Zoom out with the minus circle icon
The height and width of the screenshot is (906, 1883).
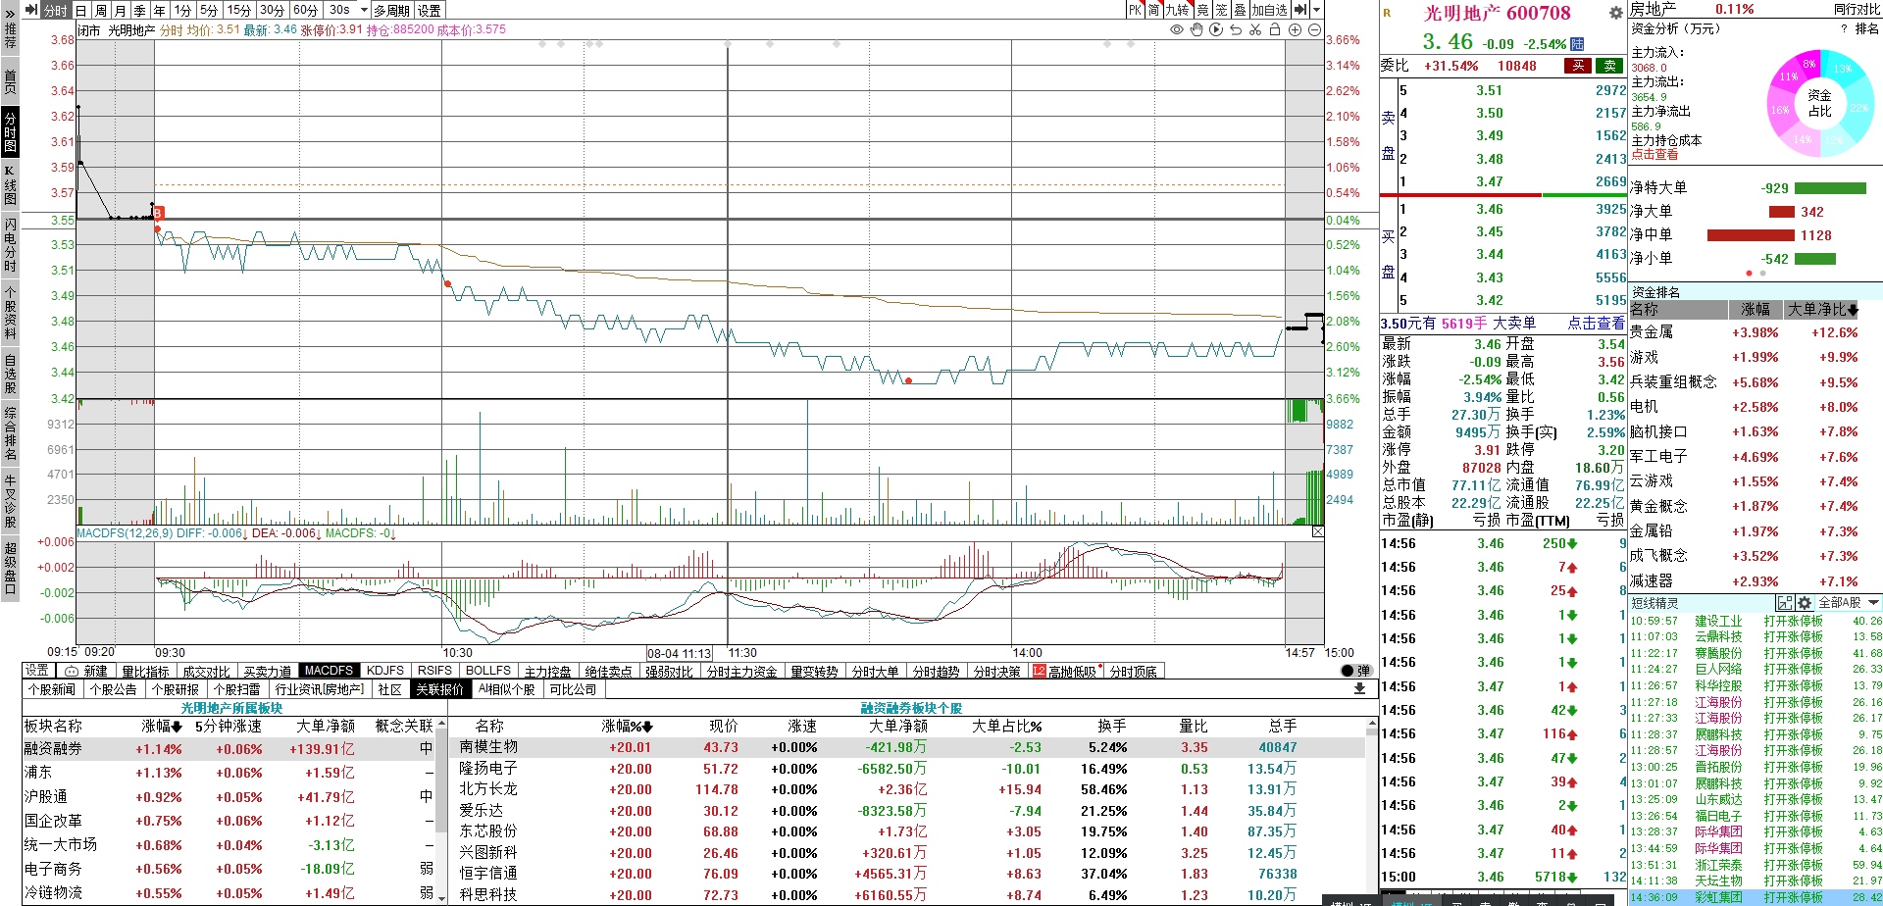coord(1314,30)
